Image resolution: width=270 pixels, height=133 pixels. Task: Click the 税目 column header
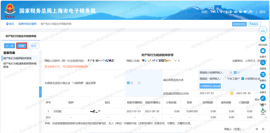coord(107,102)
